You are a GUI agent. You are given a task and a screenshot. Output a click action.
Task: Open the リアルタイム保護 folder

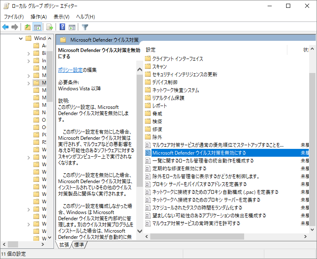click(x=165, y=98)
